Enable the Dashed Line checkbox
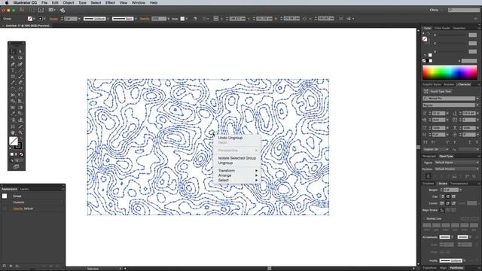 (425, 218)
